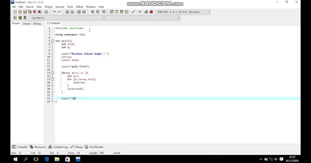
Task: Open the Execute menu
Action: pos(60,7)
